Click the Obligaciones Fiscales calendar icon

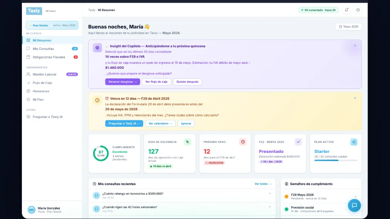click(28, 57)
